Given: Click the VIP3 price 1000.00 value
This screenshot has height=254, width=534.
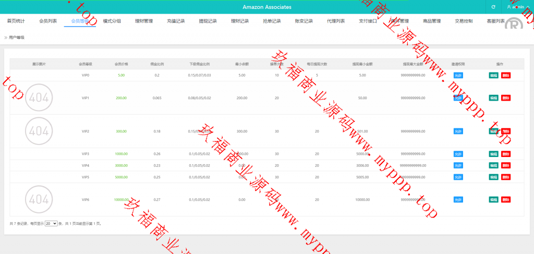Looking at the screenshot, I should [x=121, y=154].
